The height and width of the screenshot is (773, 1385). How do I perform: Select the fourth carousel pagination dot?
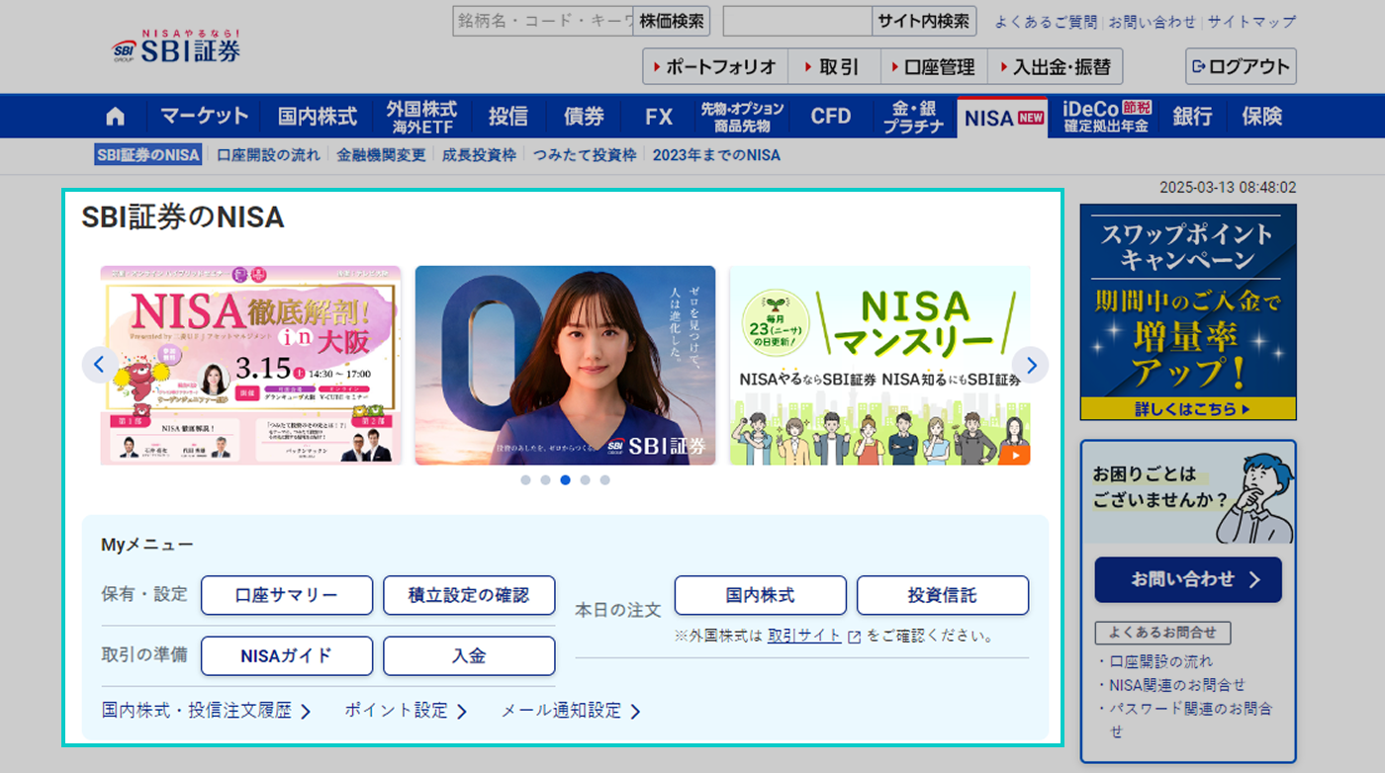585,480
